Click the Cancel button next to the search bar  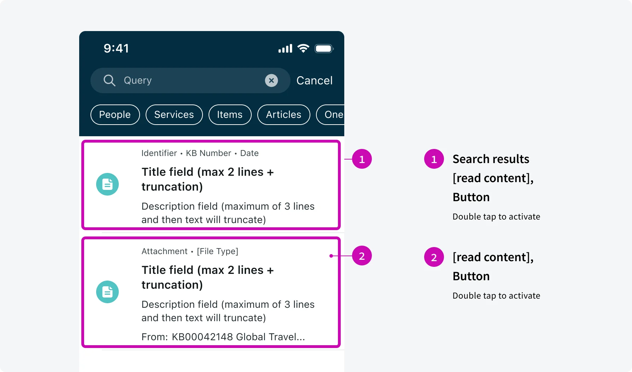pos(315,80)
